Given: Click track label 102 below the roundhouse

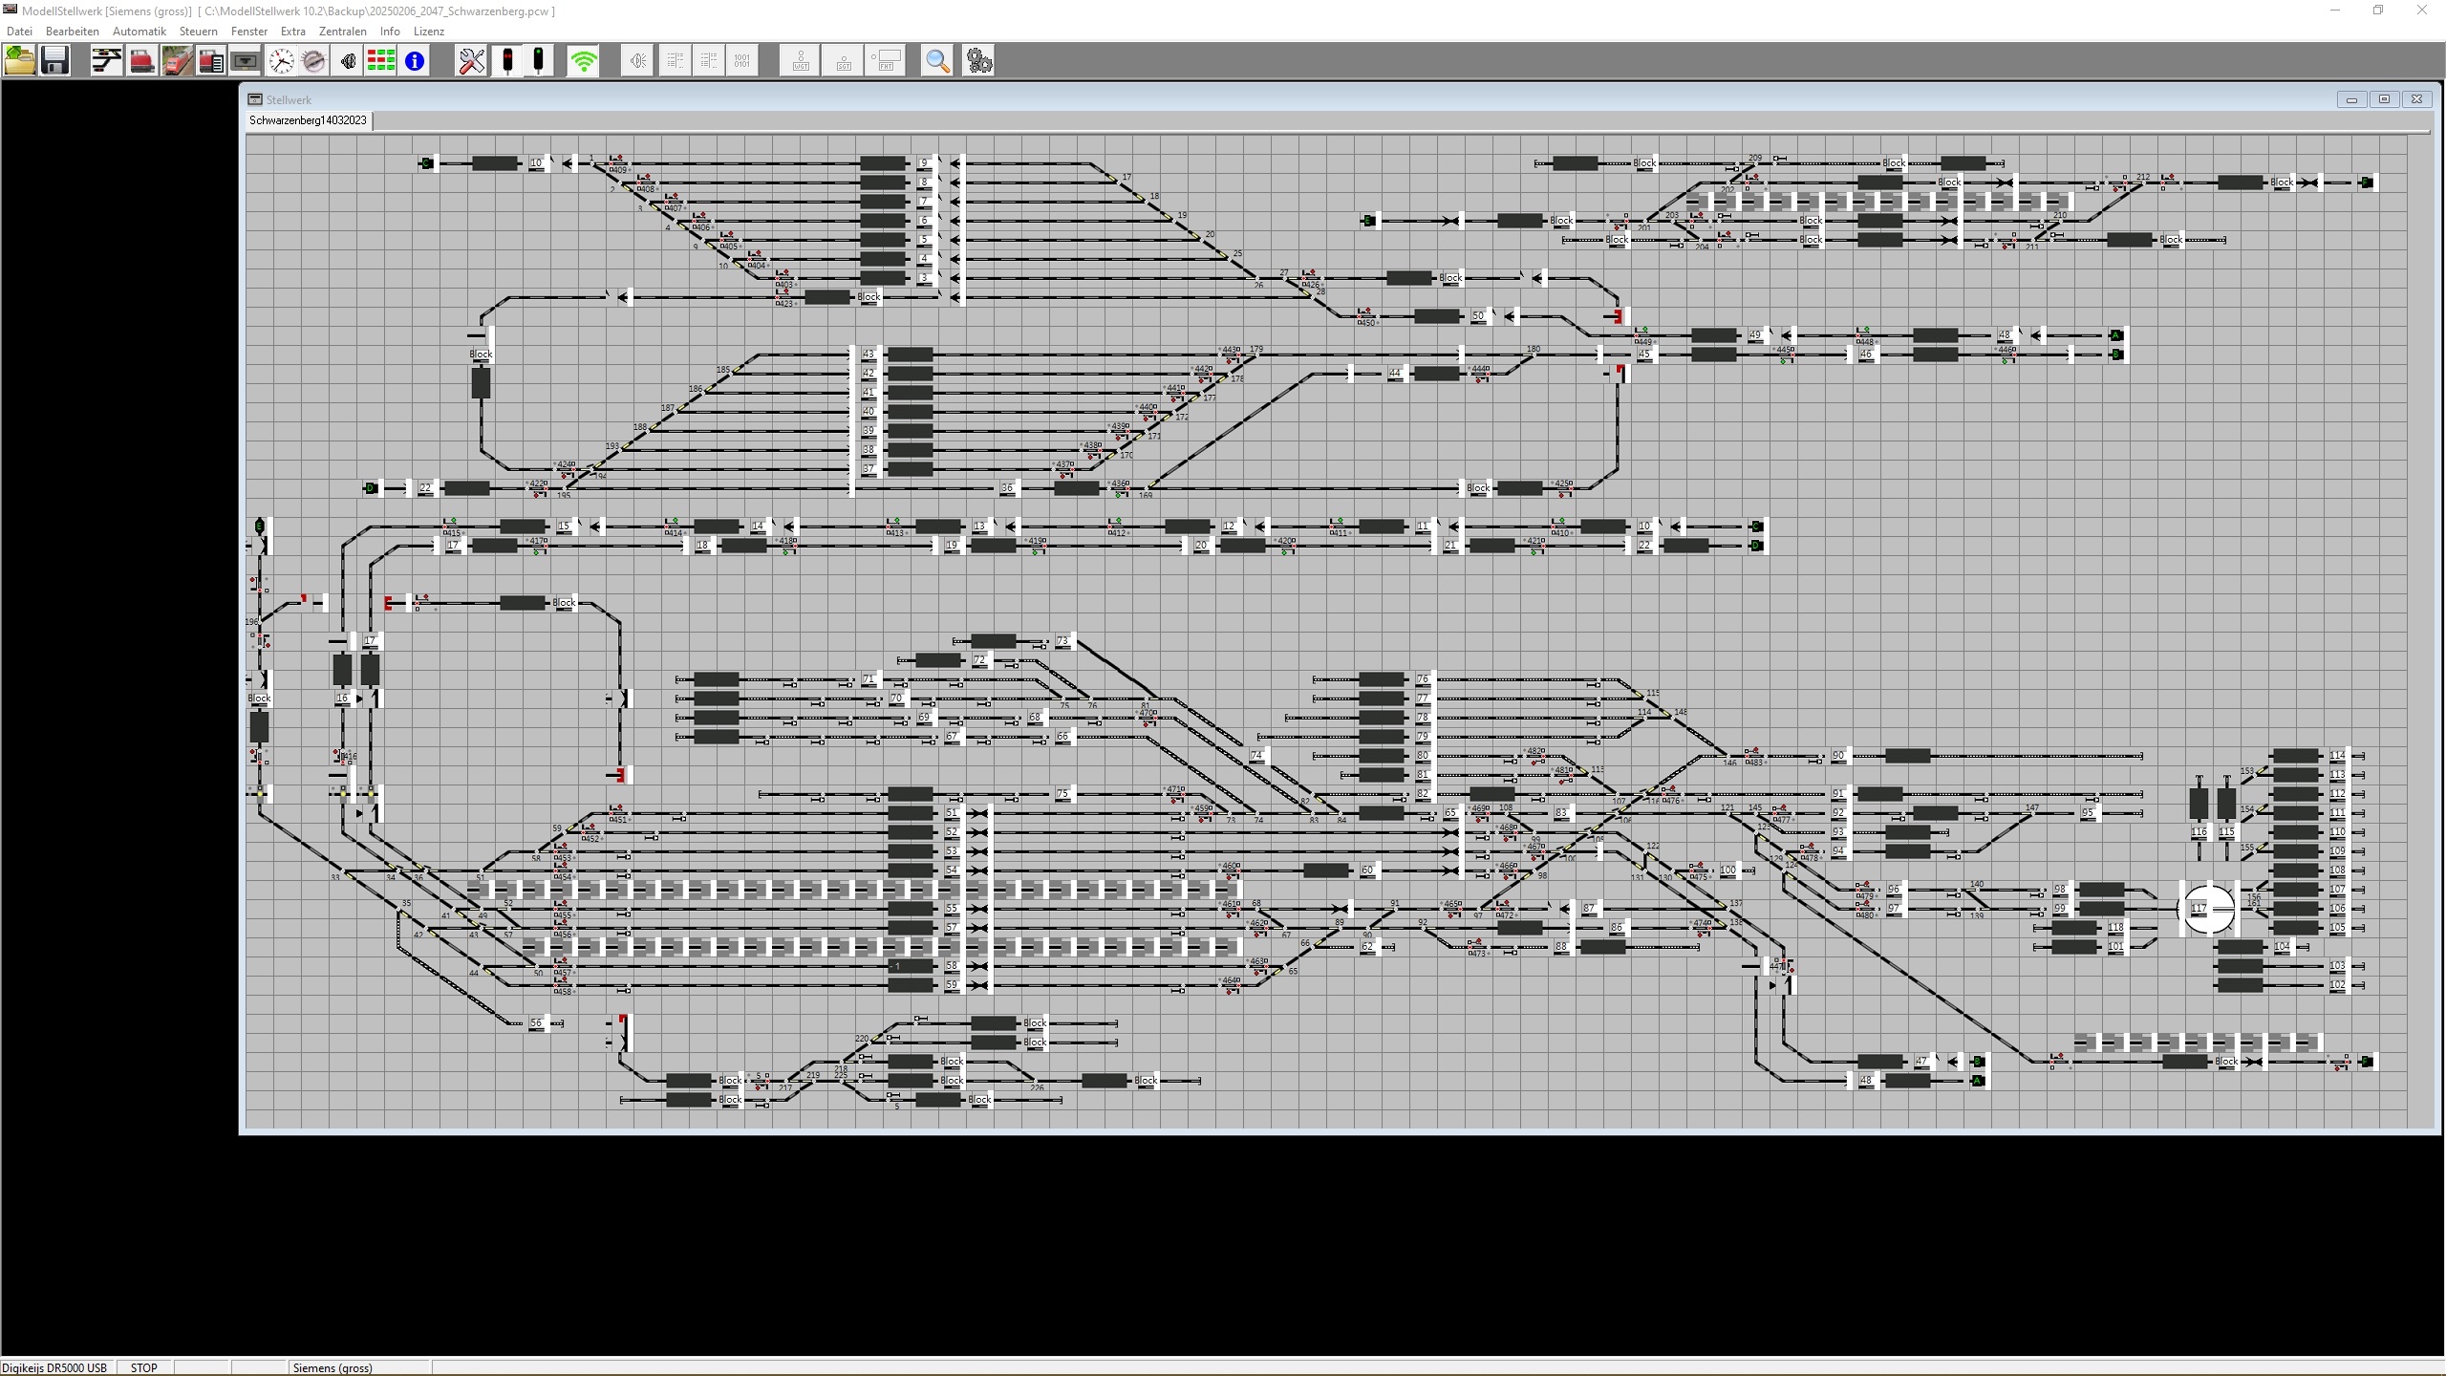Looking at the screenshot, I should click(2337, 984).
